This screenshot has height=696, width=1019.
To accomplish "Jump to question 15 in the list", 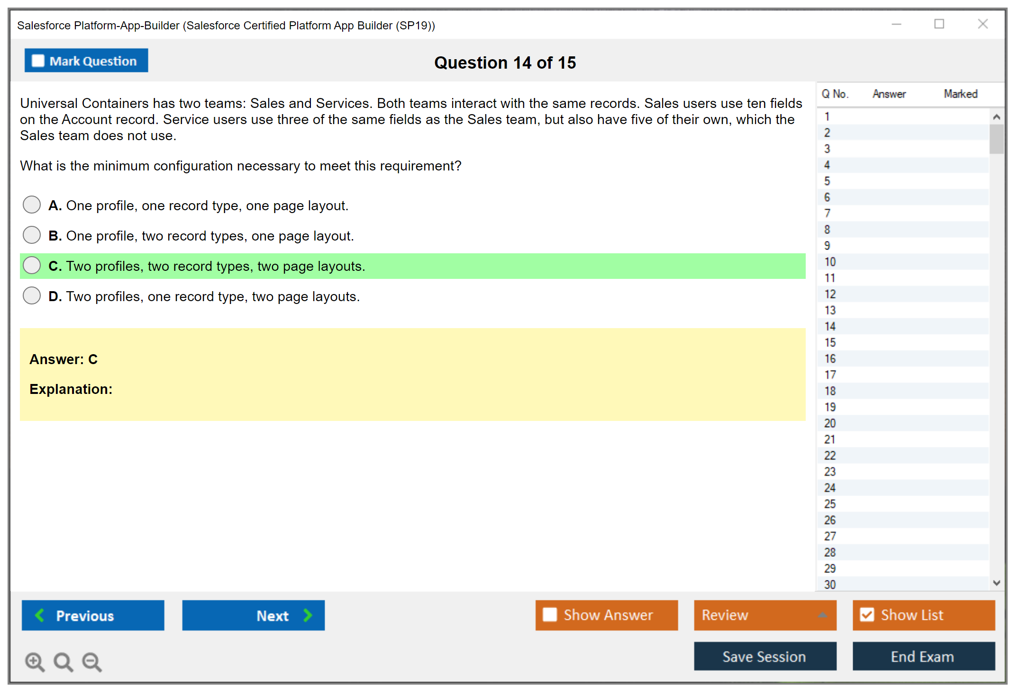I will click(830, 342).
